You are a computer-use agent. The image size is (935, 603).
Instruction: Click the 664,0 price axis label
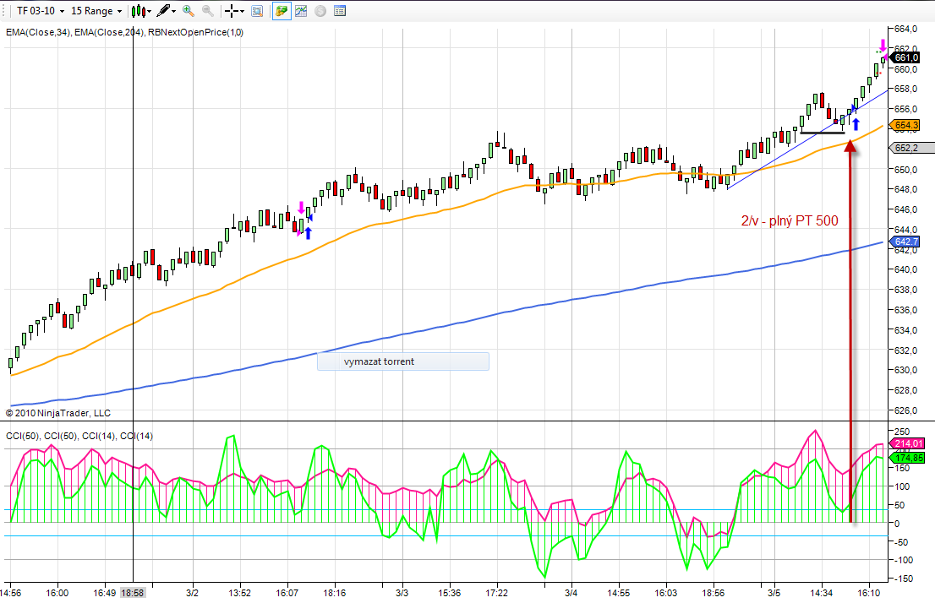[905, 29]
